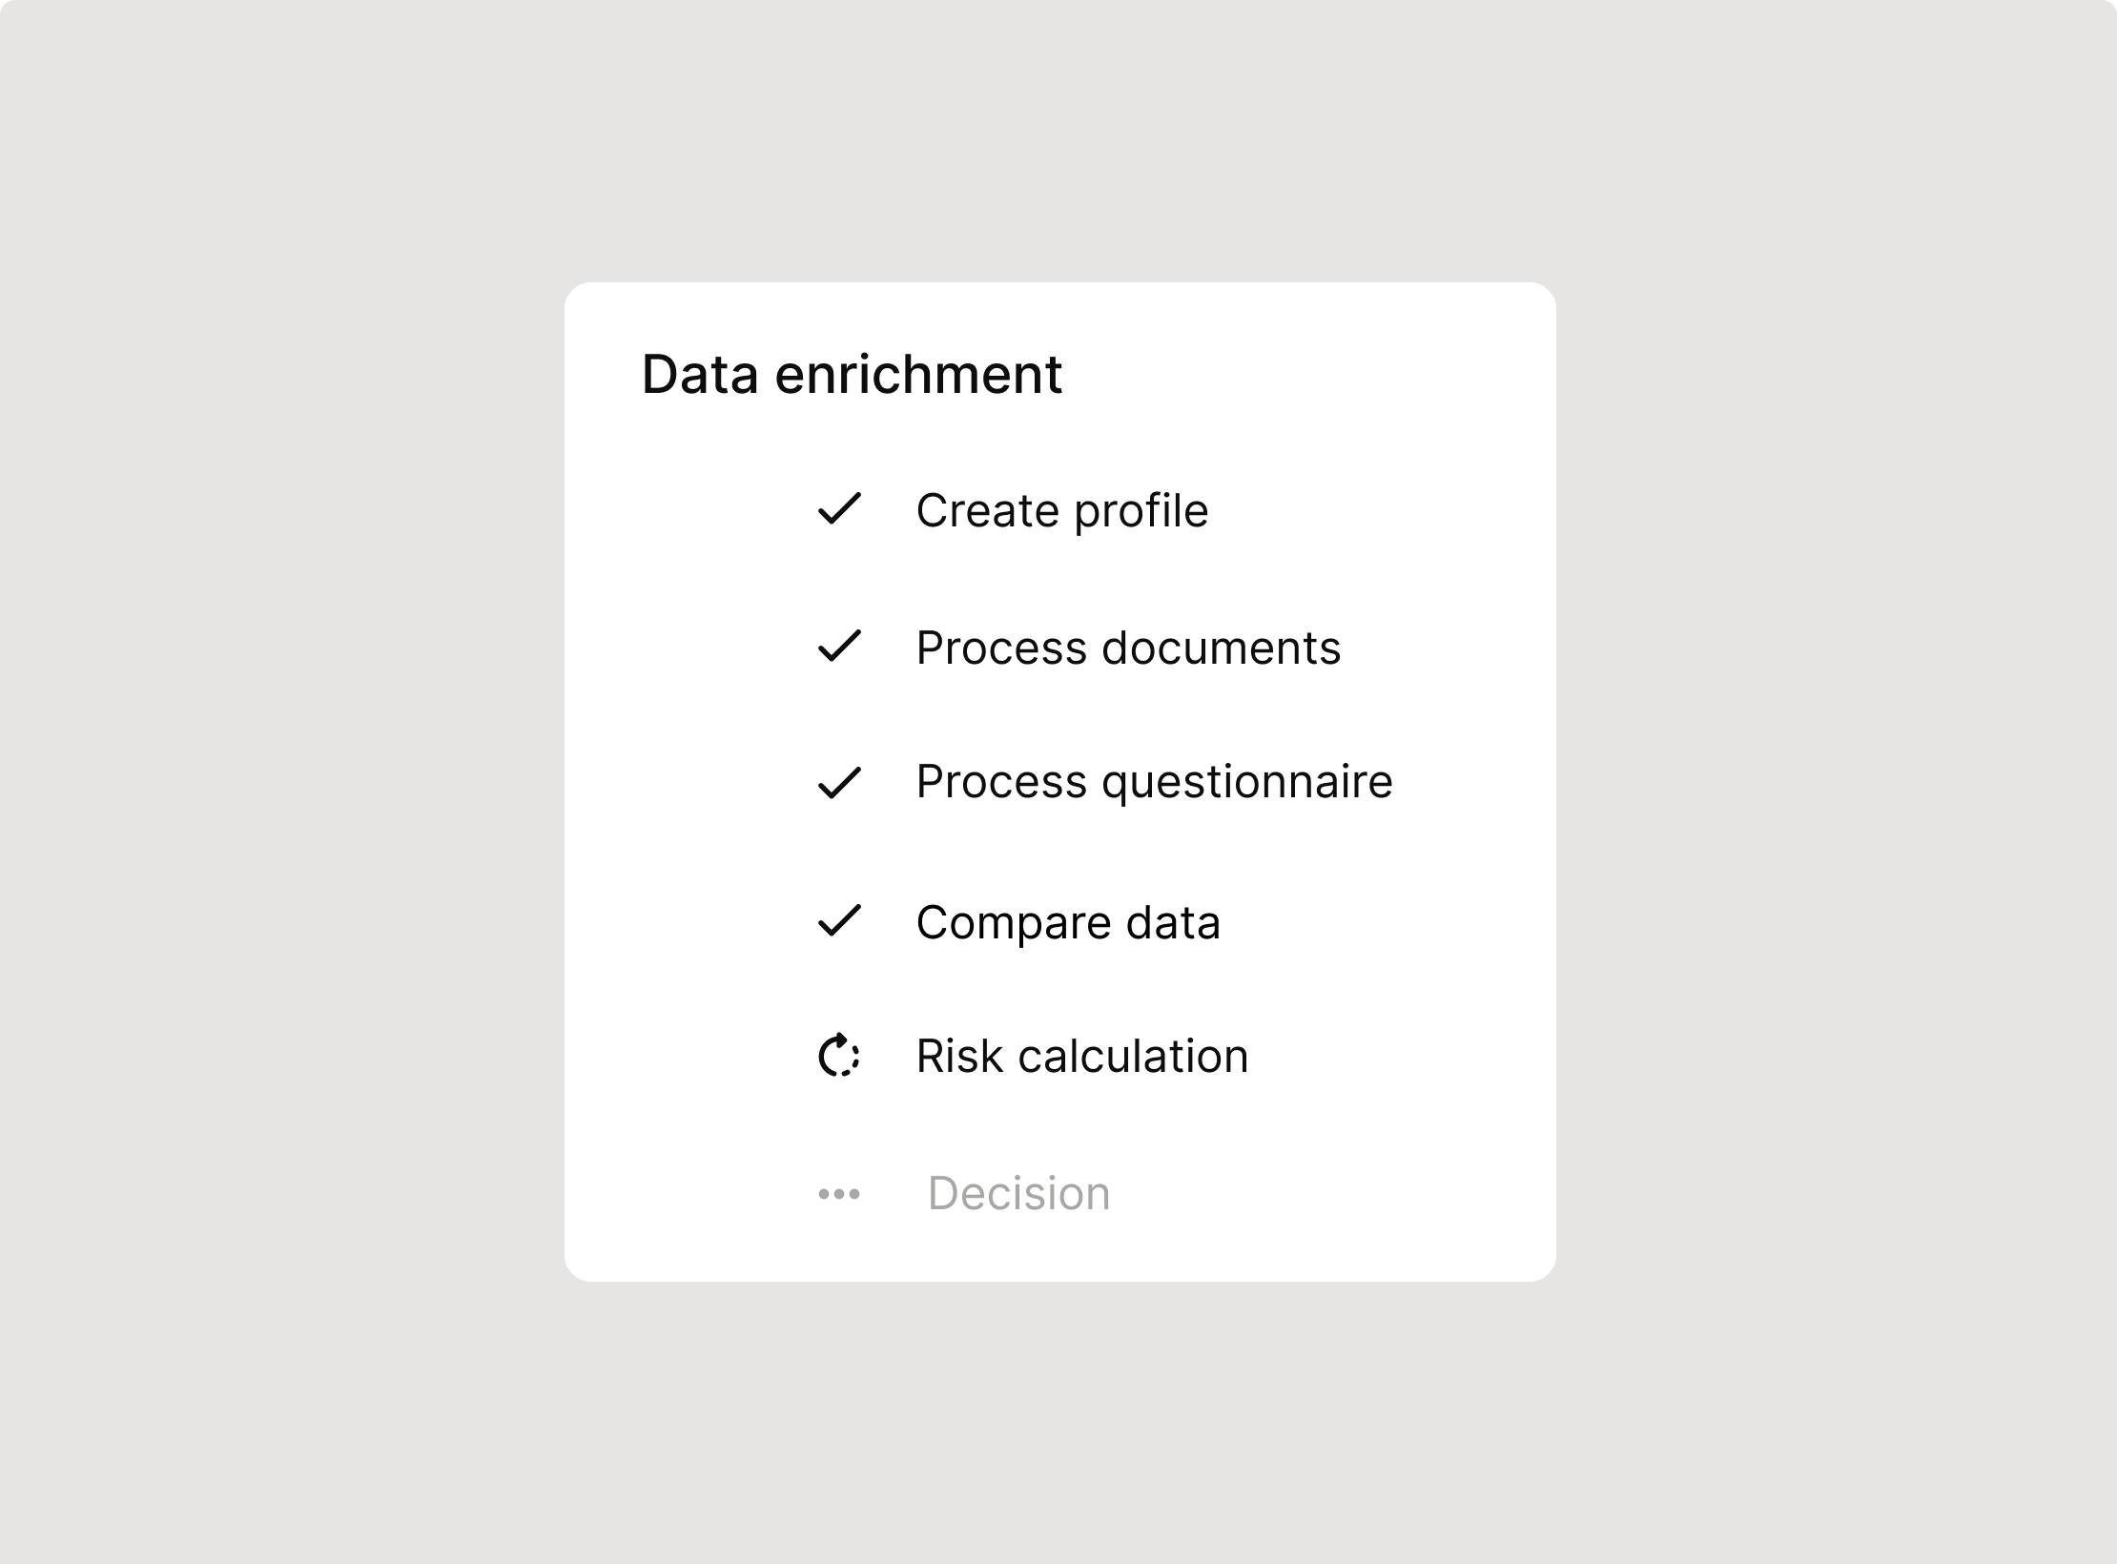
Task: Select the checkmark for Process questionnaire
Action: [839, 784]
